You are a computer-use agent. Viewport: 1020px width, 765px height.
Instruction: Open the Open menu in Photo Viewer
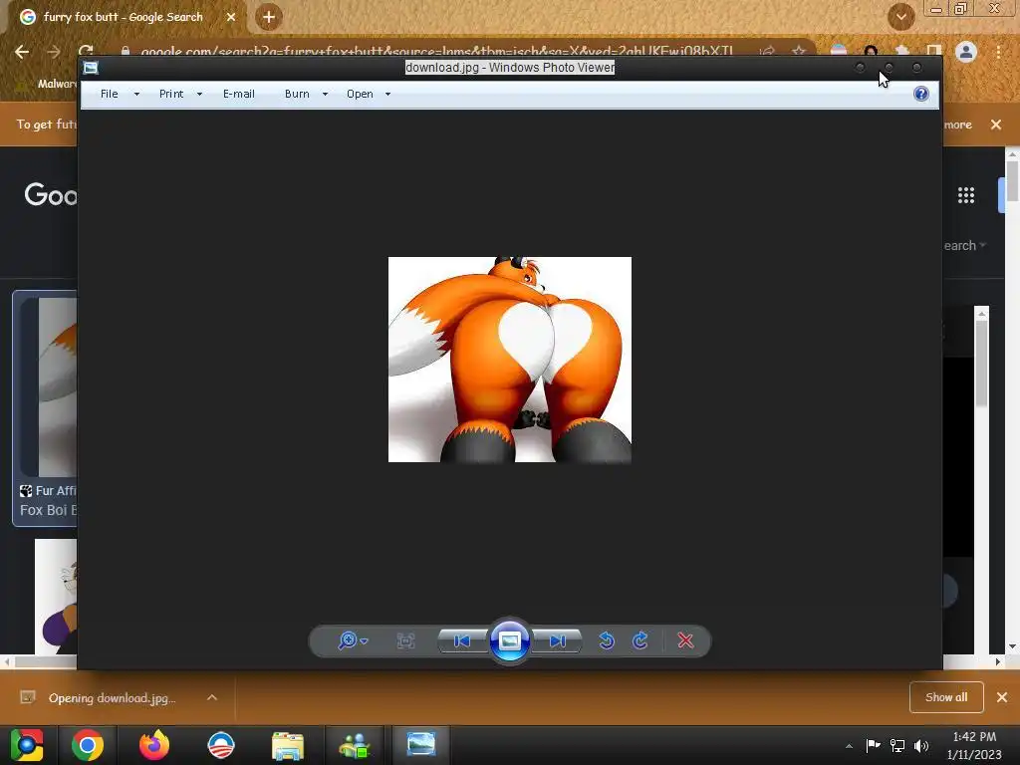click(360, 94)
